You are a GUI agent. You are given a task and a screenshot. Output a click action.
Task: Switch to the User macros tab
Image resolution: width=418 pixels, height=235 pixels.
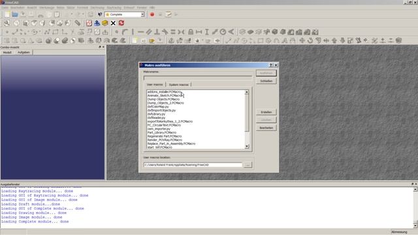[x=155, y=84]
